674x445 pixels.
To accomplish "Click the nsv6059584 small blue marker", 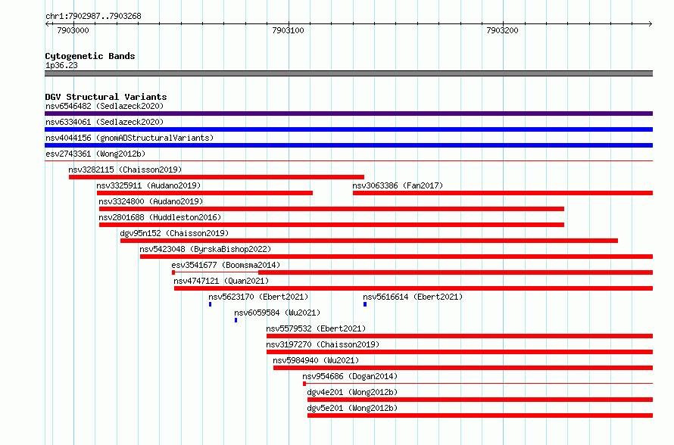I will click(236, 320).
